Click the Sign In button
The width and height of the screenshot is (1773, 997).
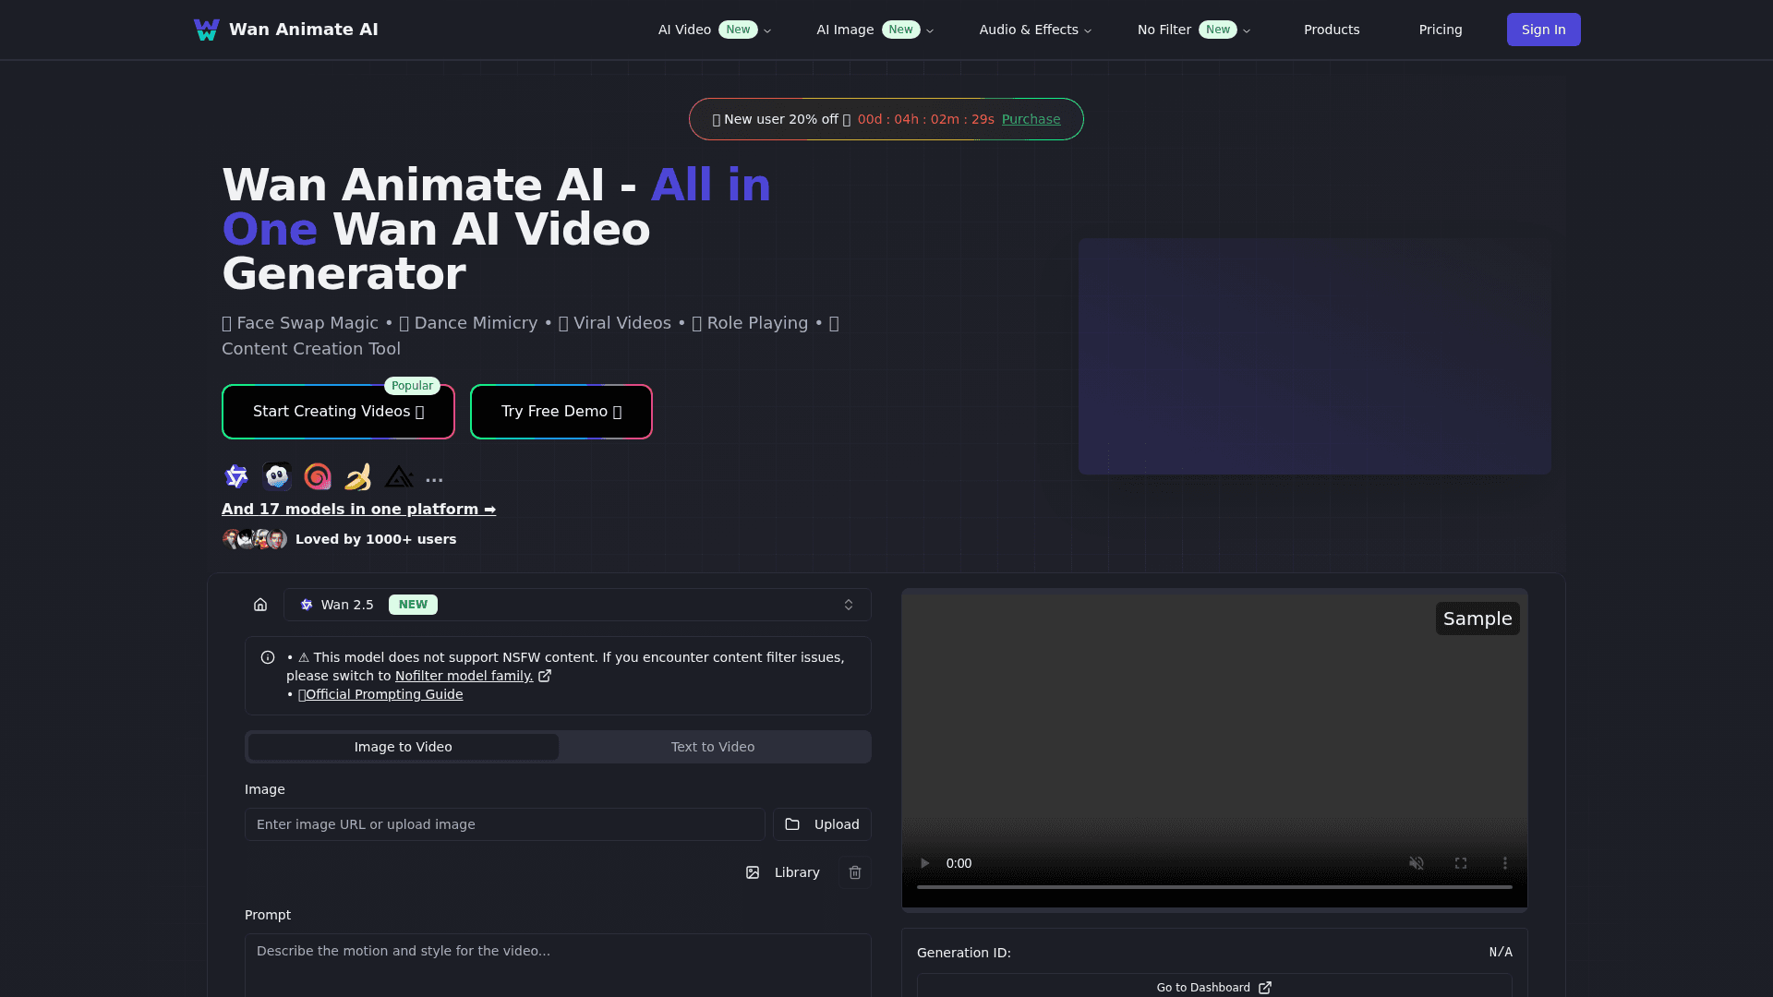[1543, 30]
